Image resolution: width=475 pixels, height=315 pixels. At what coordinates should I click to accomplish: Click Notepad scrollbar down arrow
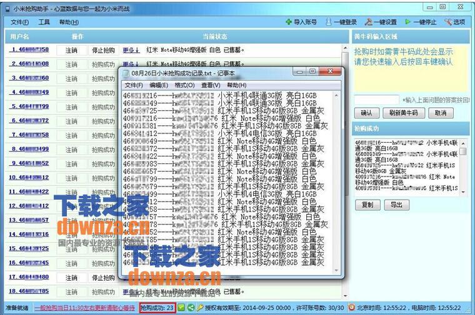[x=336, y=271]
